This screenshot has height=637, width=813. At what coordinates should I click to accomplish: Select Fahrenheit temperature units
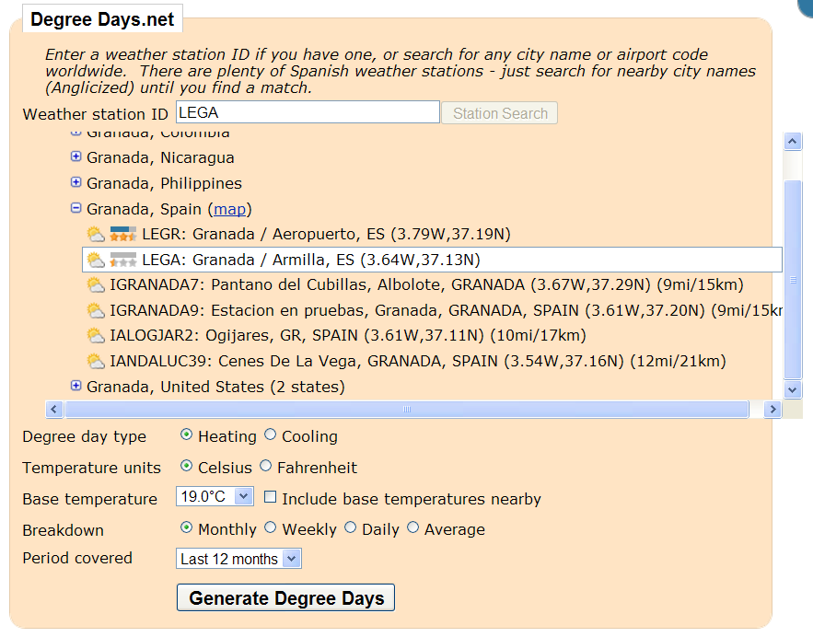(x=266, y=467)
